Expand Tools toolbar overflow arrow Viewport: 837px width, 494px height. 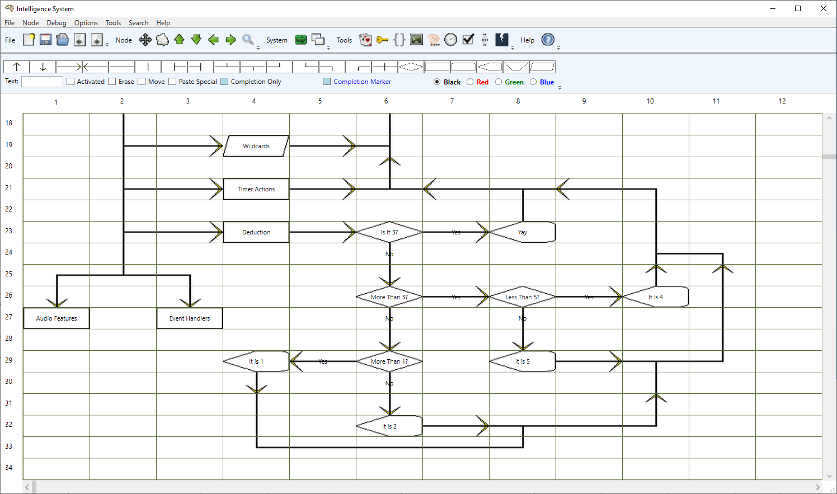click(512, 48)
